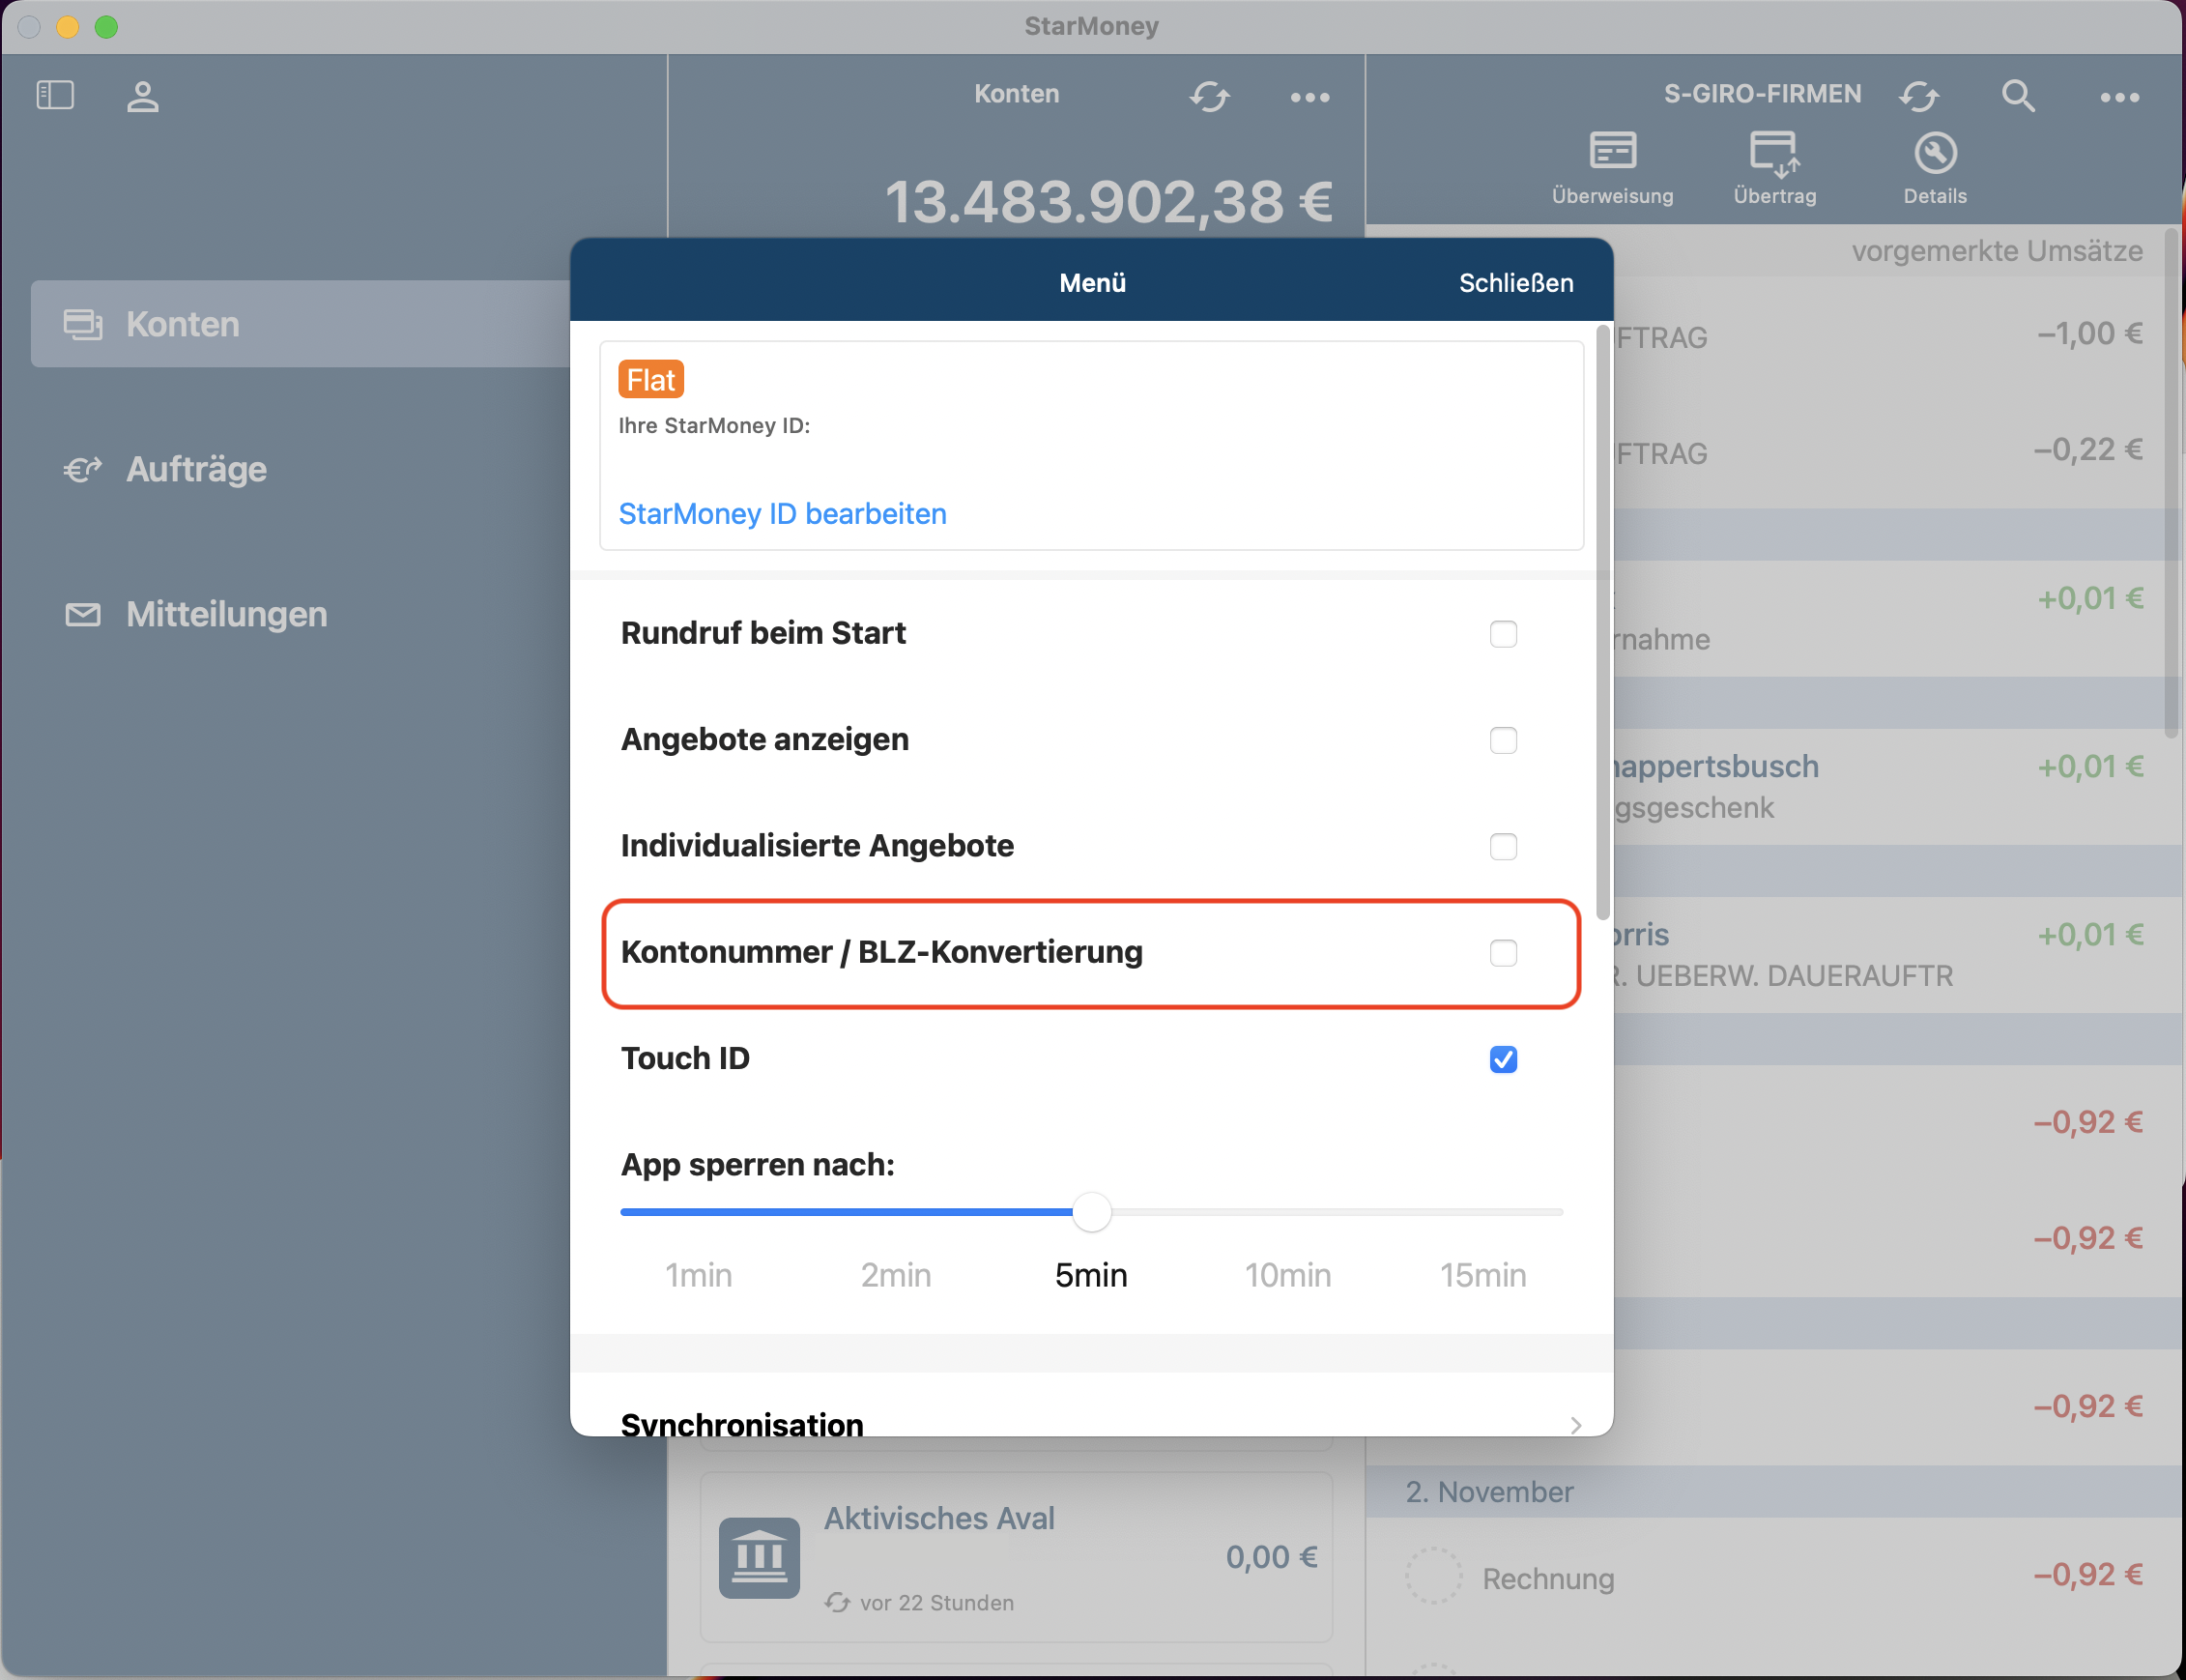Set lock time to 10min
This screenshot has height=1680, width=2186.
1287,1275
